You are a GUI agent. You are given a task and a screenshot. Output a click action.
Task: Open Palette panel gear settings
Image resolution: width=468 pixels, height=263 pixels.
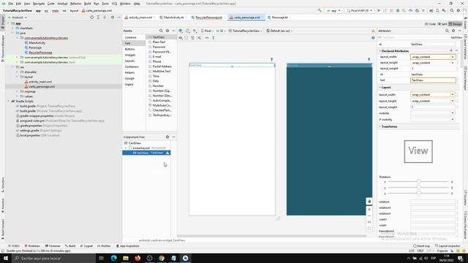point(167,31)
